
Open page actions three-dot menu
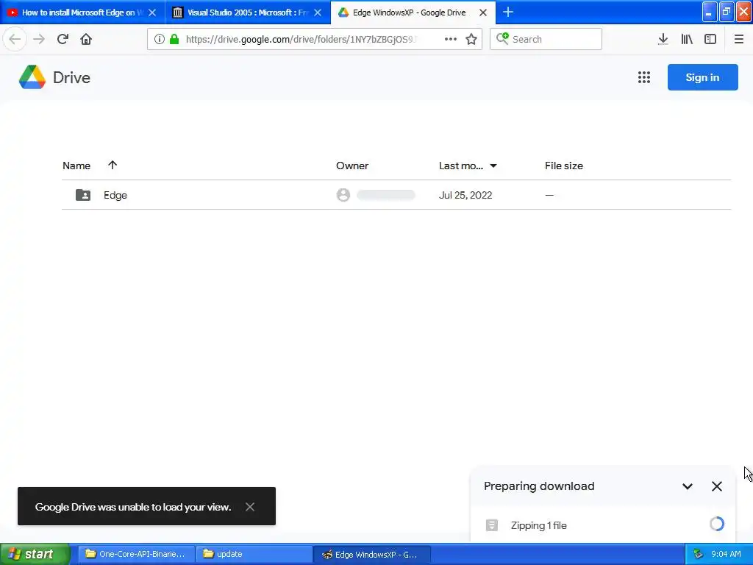(x=451, y=39)
